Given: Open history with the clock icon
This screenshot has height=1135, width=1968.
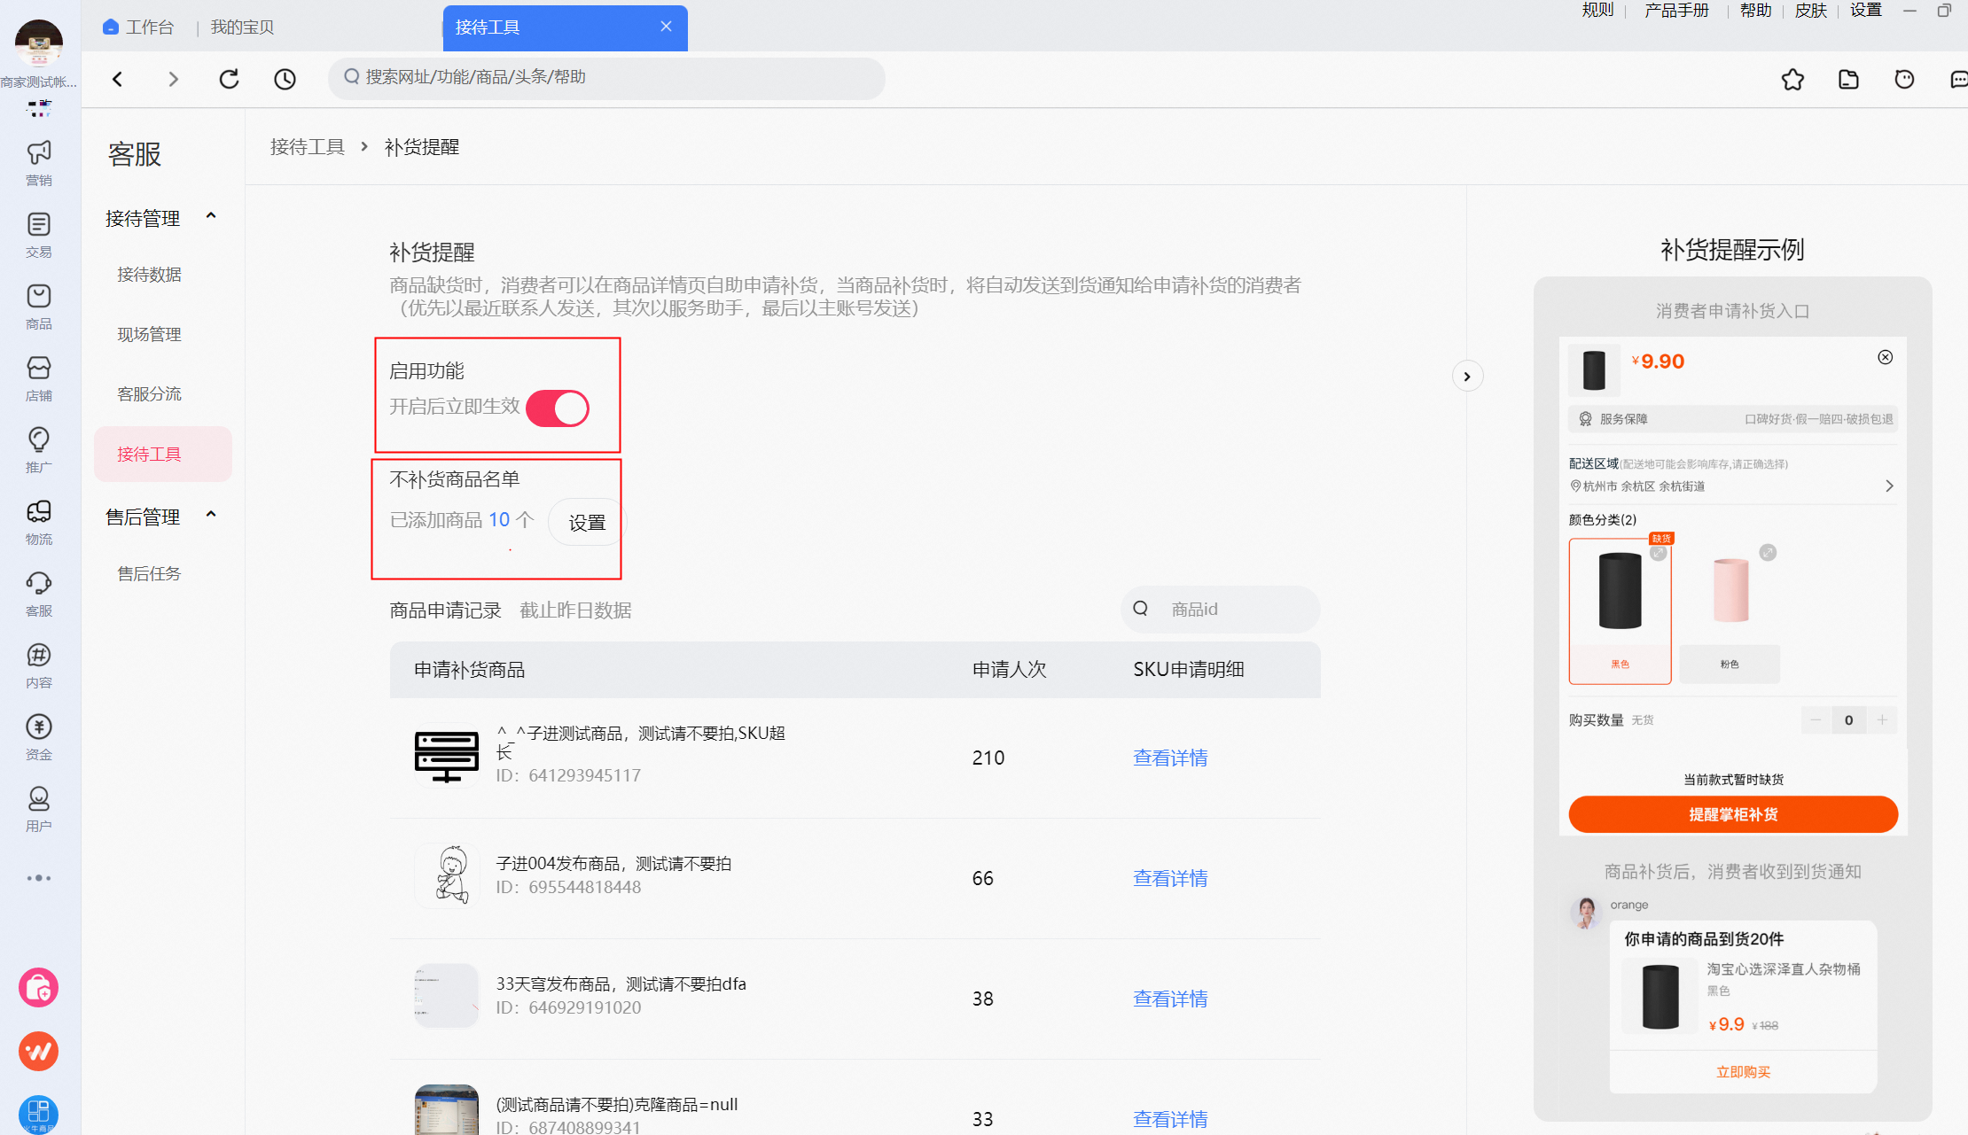Looking at the screenshot, I should 285,79.
